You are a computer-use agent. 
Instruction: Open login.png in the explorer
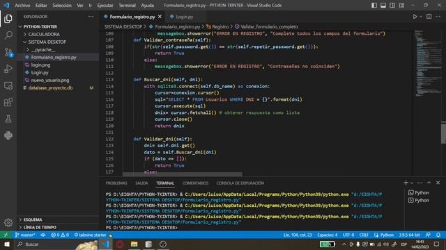tap(40, 65)
